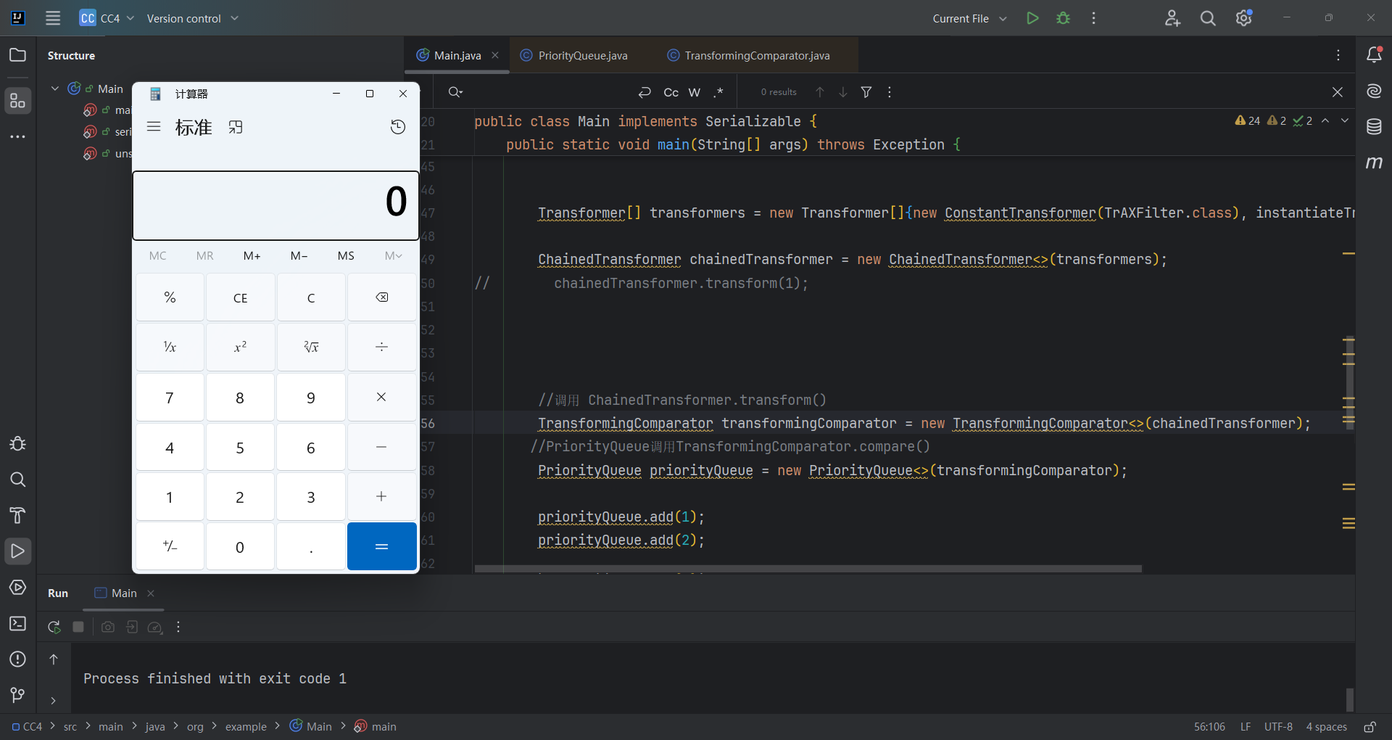Image resolution: width=1392 pixels, height=740 pixels.
Task: Click the Run console vertical scrollbar
Action: tap(1349, 700)
